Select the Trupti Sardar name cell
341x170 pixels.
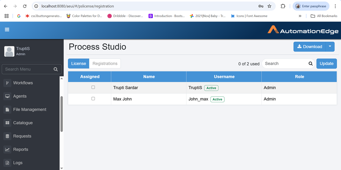pos(149,88)
